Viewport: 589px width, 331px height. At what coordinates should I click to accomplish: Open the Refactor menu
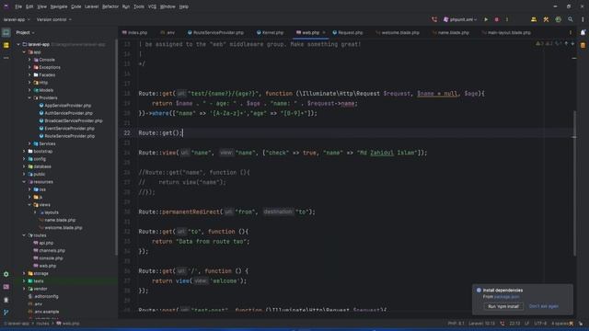110,6
